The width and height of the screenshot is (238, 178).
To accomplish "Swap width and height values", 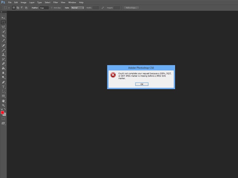I will pos(103,8).
